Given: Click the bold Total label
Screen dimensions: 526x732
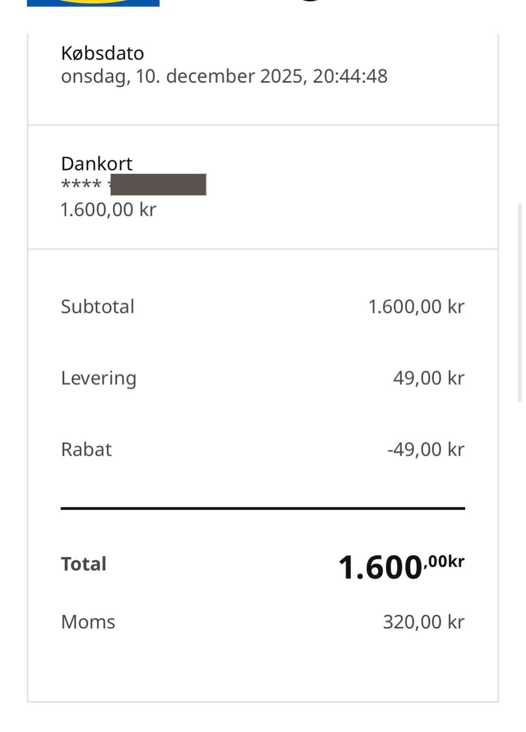Looking at the screenshot, I should [x=83, y=564].
